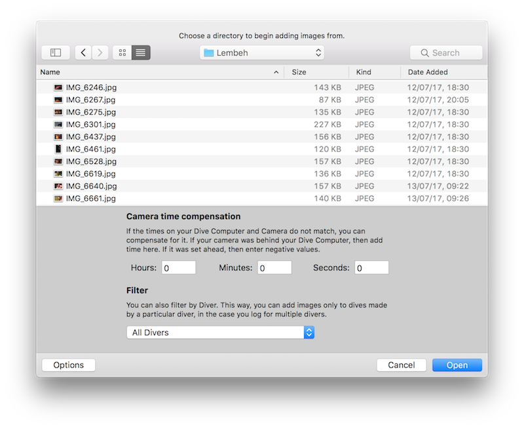
Task: Select file name IMG_6275.jpg
Action: click(x=91, y=112)
